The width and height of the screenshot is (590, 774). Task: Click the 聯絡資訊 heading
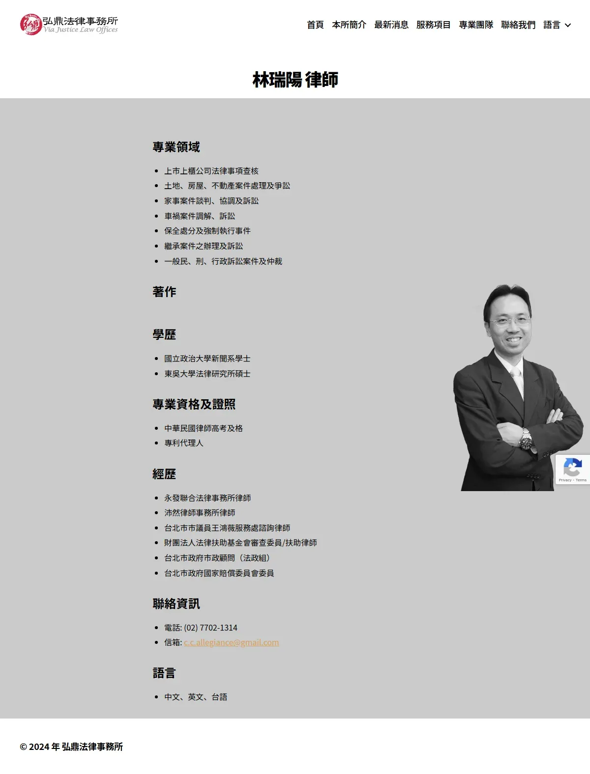pos(176,604)
